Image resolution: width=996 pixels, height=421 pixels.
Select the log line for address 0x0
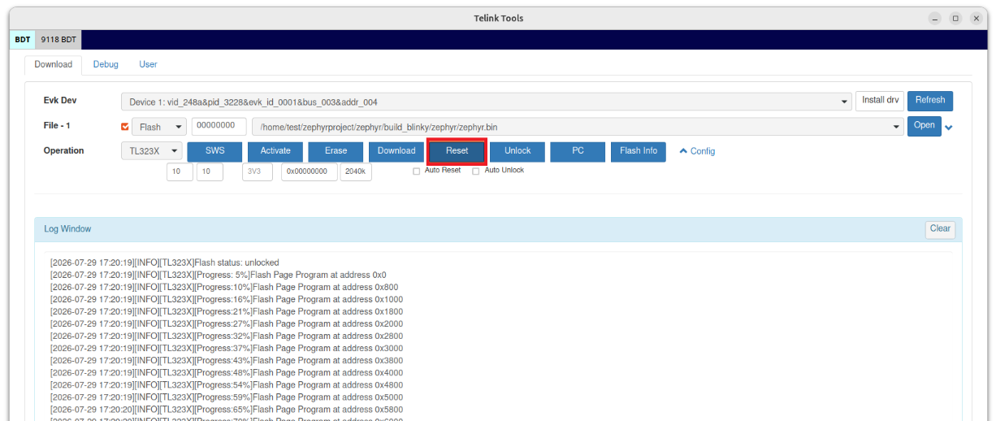click(219, 275)
